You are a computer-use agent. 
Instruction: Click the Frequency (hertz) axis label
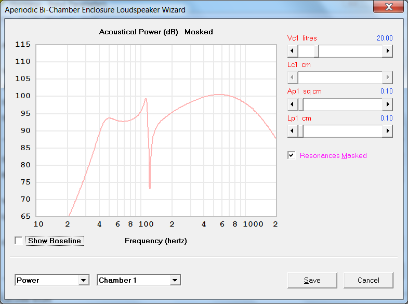point(156,241)
